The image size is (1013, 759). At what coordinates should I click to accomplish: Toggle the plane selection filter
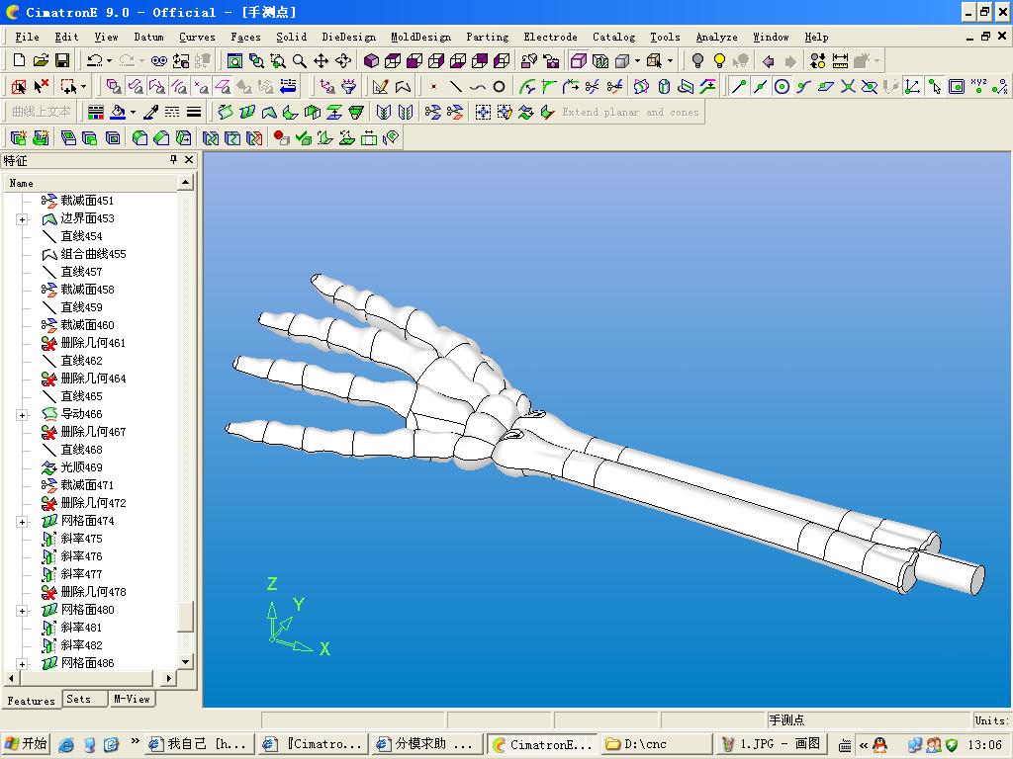pos(223,87)
